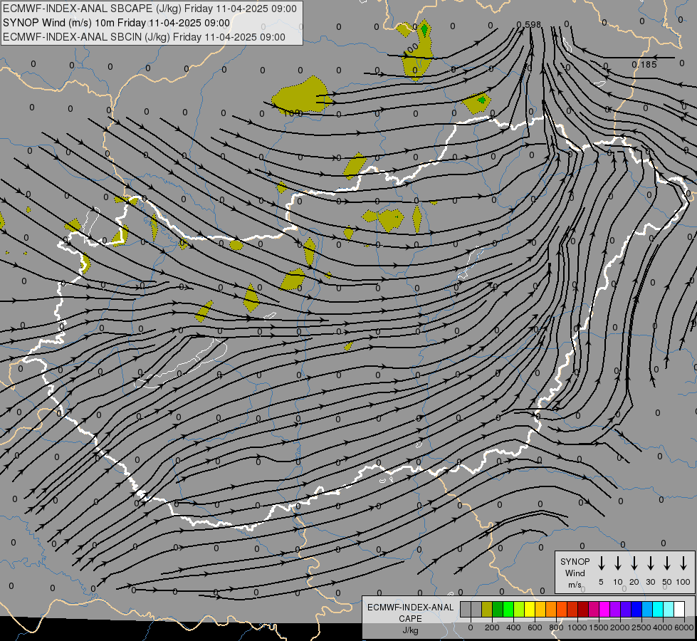Click the 400 tick label on CAPE scale
Image resolution: width=697 pixels, height=641 pixels.
513,627
